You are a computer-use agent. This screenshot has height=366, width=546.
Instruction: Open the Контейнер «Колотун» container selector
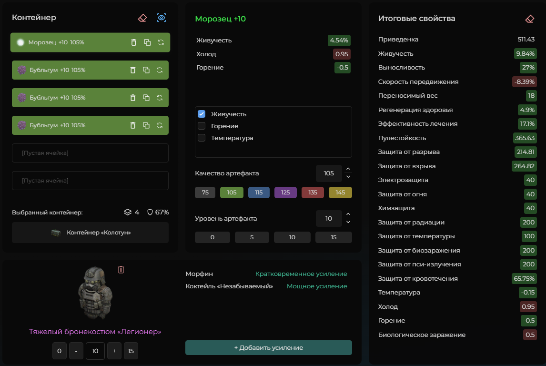pos(90,233)
